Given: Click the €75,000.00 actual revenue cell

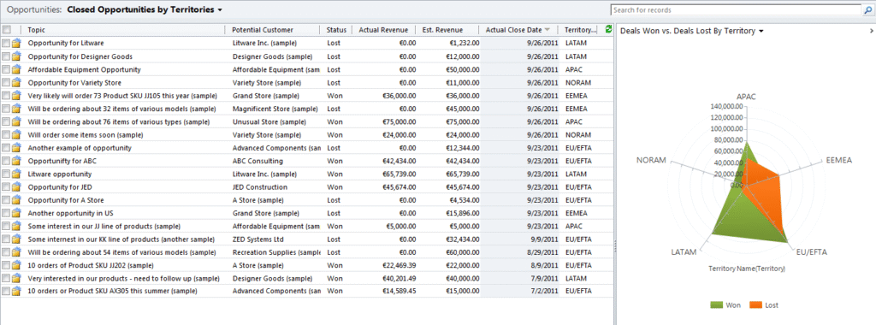Looking at the screenshot, I should coord(399,121).
